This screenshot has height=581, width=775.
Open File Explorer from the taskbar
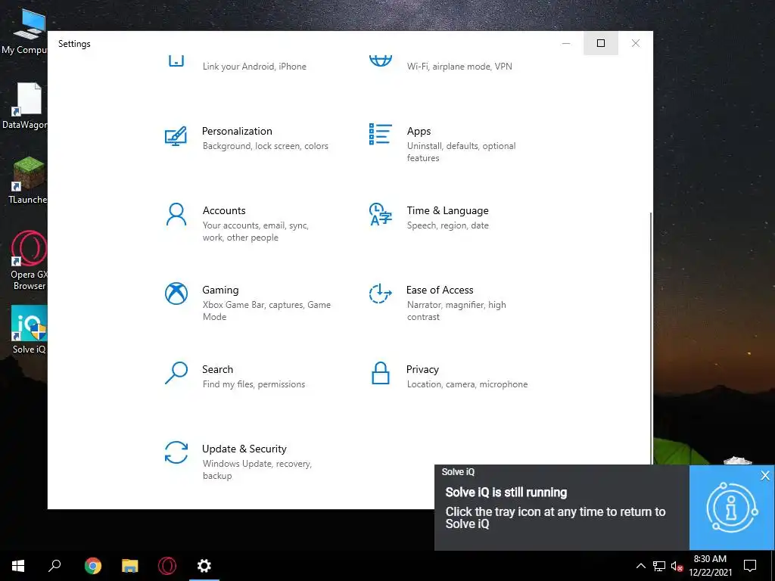coord(130,566)
